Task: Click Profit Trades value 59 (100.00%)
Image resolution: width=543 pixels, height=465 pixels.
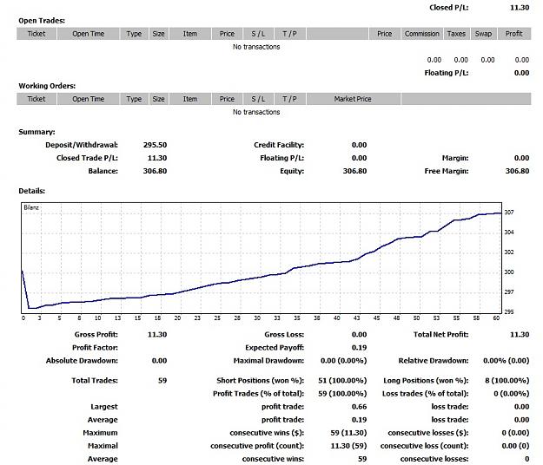Action: [x=342, y=394]
